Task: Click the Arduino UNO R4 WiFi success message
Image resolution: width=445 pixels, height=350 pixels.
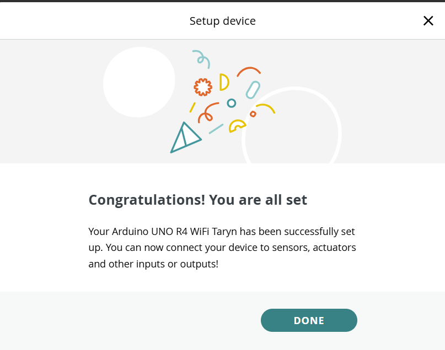Action: pyautogui.click(x=222, y=248)
